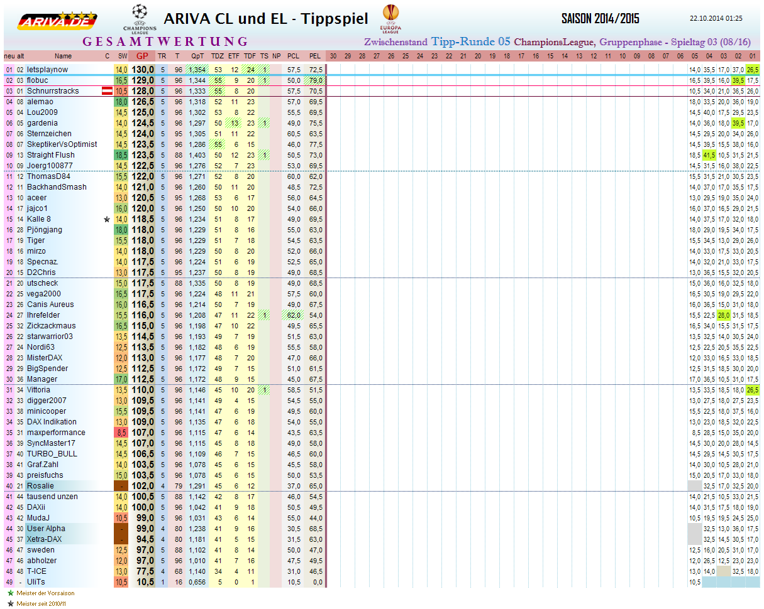764x609 pixels.
Task: Select player name ThomasD84
Action: pos(48,176)
